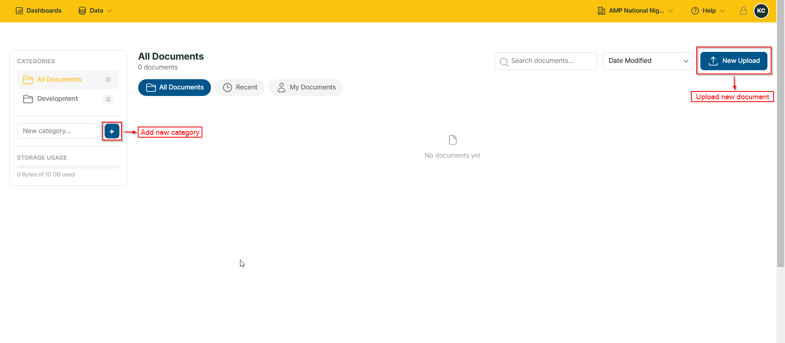The width and height of the screenshot is (785, 343).
Task: Switch to the All Documents tab
Action: point(175,87)
